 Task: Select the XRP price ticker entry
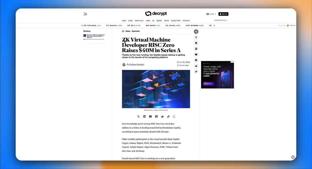click(x=134, y=26)
